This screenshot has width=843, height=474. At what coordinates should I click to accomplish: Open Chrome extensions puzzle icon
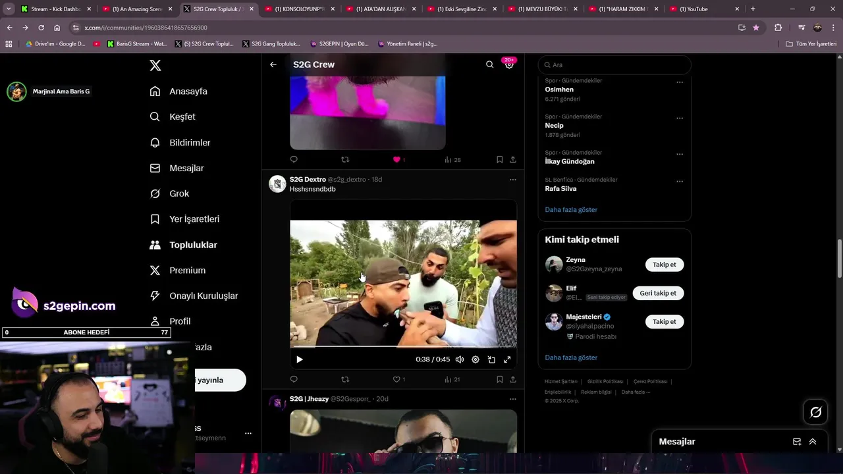pyautogui.click(x=778, y=28)
